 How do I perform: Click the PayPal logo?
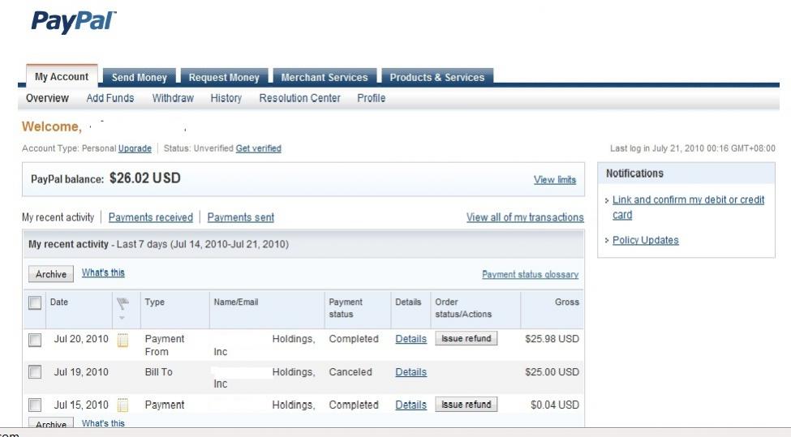pos(74,21)
